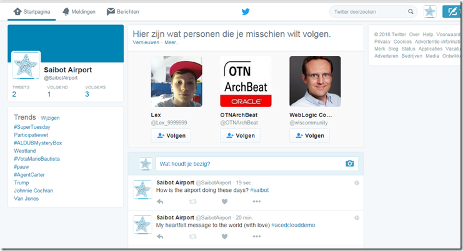Like the #saibot tweet
This screenshot has width=463, height=251.
click(x=224, y=202)
